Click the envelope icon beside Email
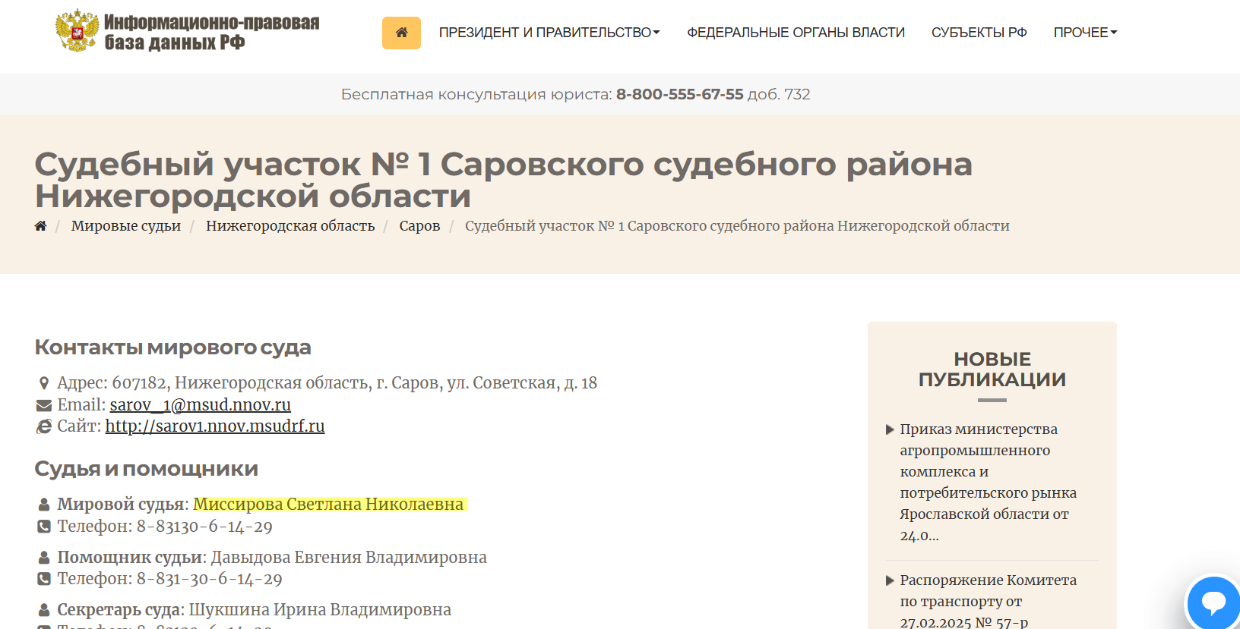The width and height of the screenshot is (1240, 629). pos(44,405)
